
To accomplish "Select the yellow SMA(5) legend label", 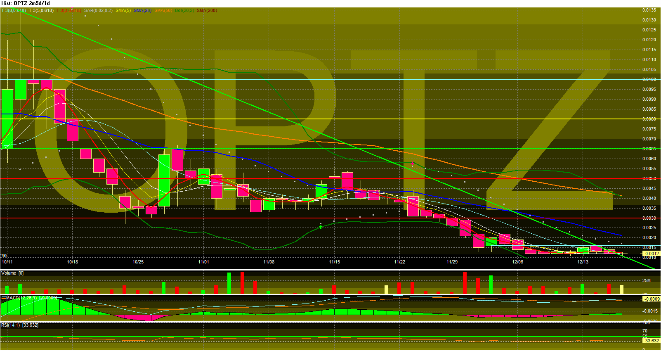I will (123, 10).
